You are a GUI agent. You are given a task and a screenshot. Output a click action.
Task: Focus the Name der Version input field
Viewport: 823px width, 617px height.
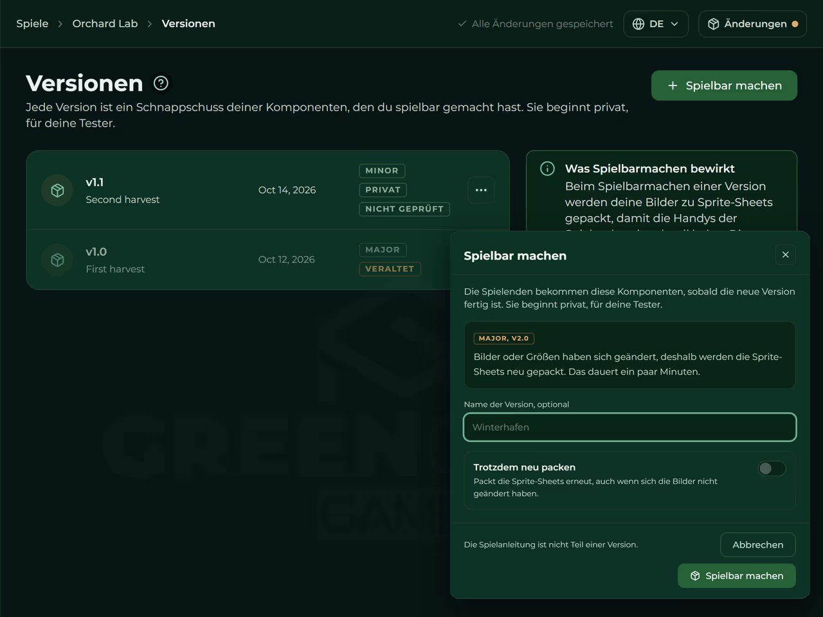pos(629,427)
